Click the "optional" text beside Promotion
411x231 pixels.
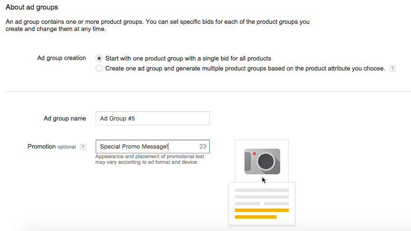(67, 147)
